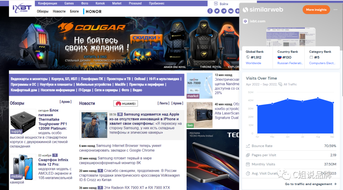The width and height of the screenshot is (343, 190).
Task: Open Samsung издевается над Apple headline
Action: 144,119
